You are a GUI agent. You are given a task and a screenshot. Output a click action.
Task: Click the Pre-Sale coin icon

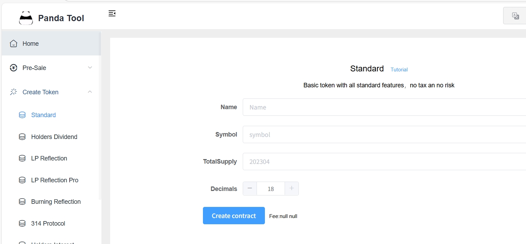pos(14,68)
